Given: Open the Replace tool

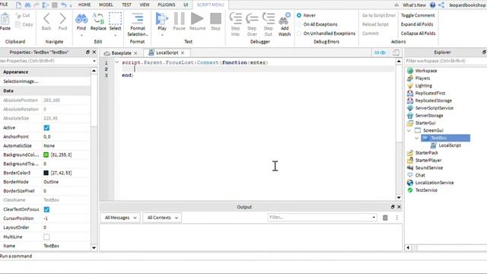Looking at the screenshot, I should click(x=98, y=18).
